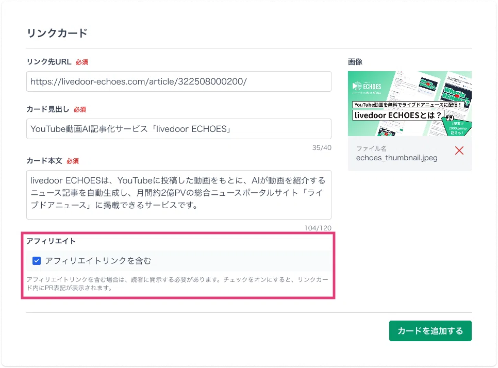Click the file name echoes_thumbnail.jpeg
Viewport: 498px width, 368px height.
click(x=396, y=158)
